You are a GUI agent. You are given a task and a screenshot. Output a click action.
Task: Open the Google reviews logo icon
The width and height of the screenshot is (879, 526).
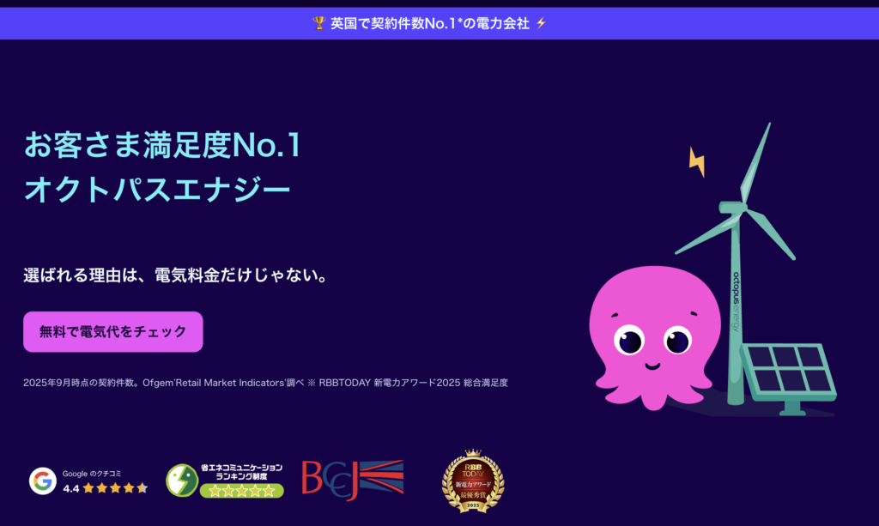pos(43,481)
